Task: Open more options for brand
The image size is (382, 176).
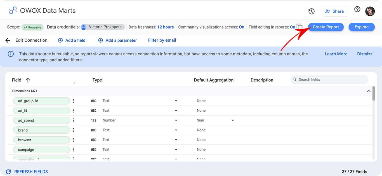Action: coord(73,130)
